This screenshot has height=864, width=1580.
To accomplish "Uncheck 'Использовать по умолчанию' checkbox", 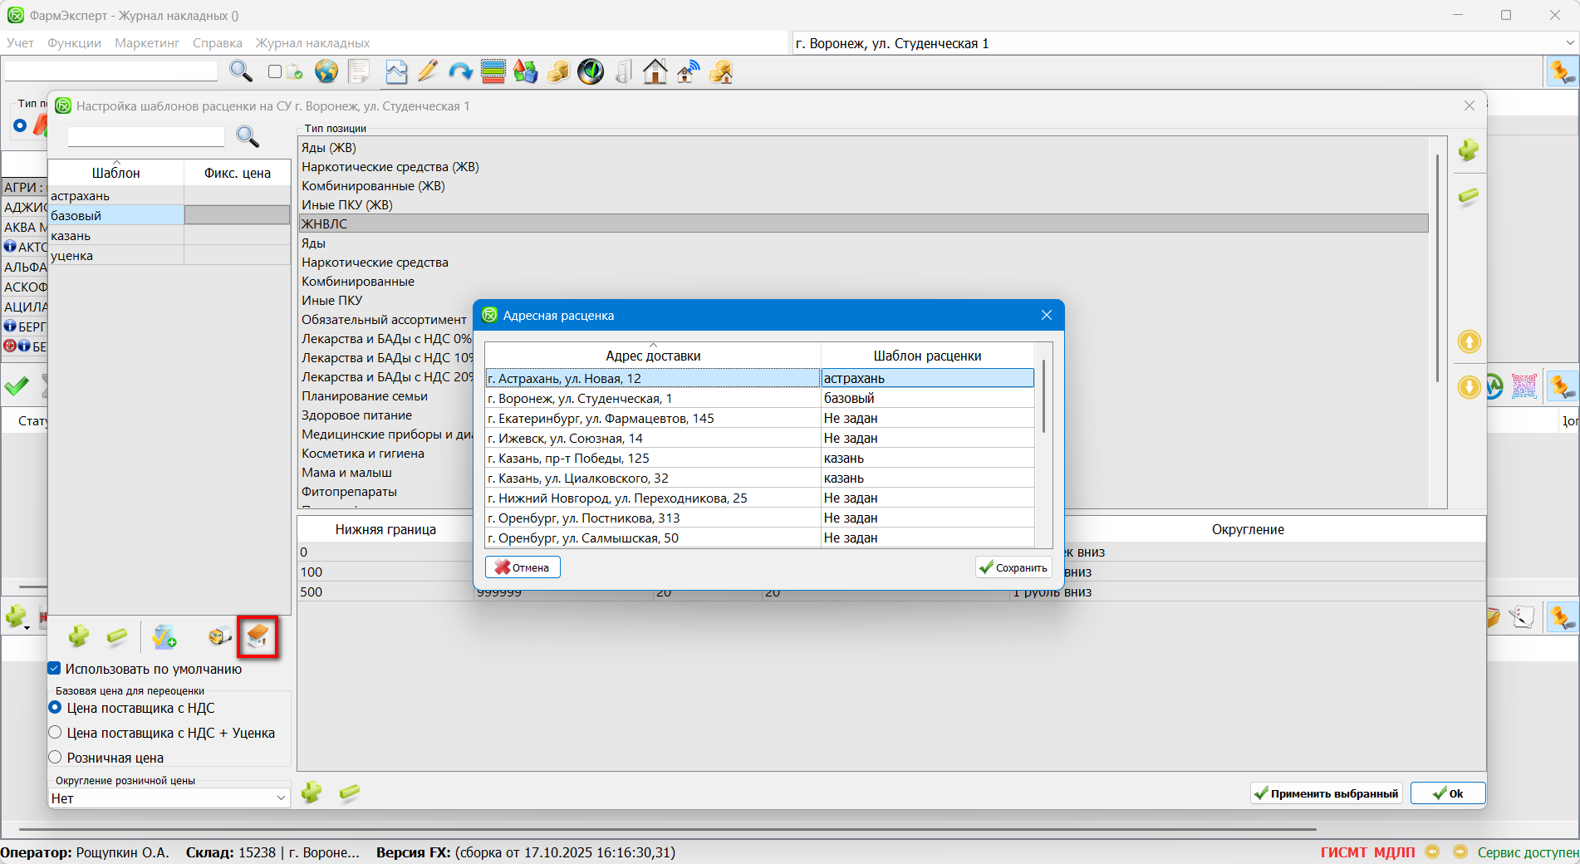I will coord(55,669).
